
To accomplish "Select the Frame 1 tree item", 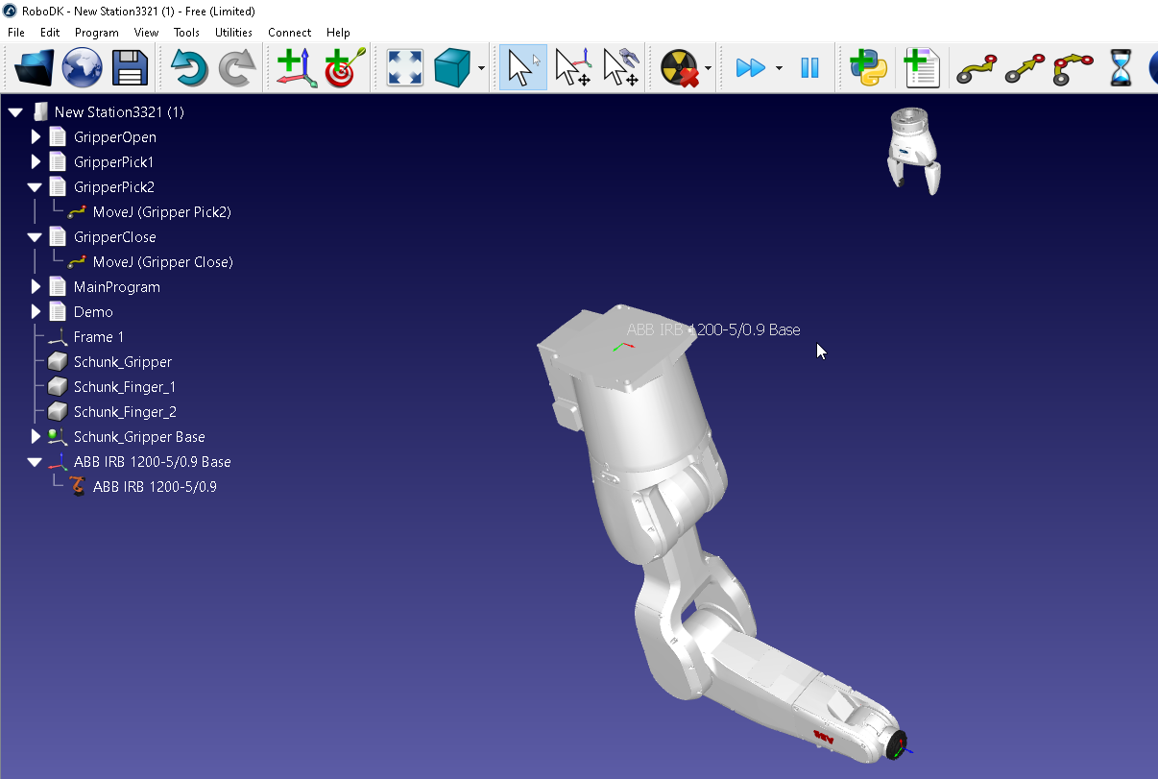I will point(99,337).
